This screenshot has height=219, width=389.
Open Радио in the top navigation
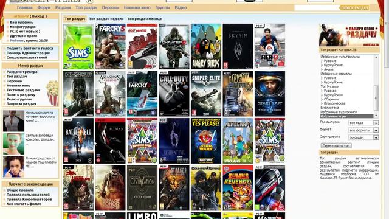(x=181, y=7)
